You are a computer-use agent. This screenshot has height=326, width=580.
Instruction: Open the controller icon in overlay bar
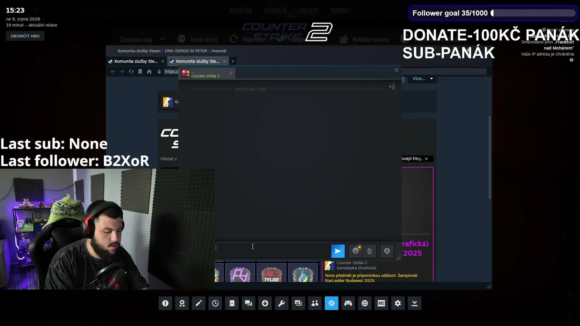pos(348,303)
